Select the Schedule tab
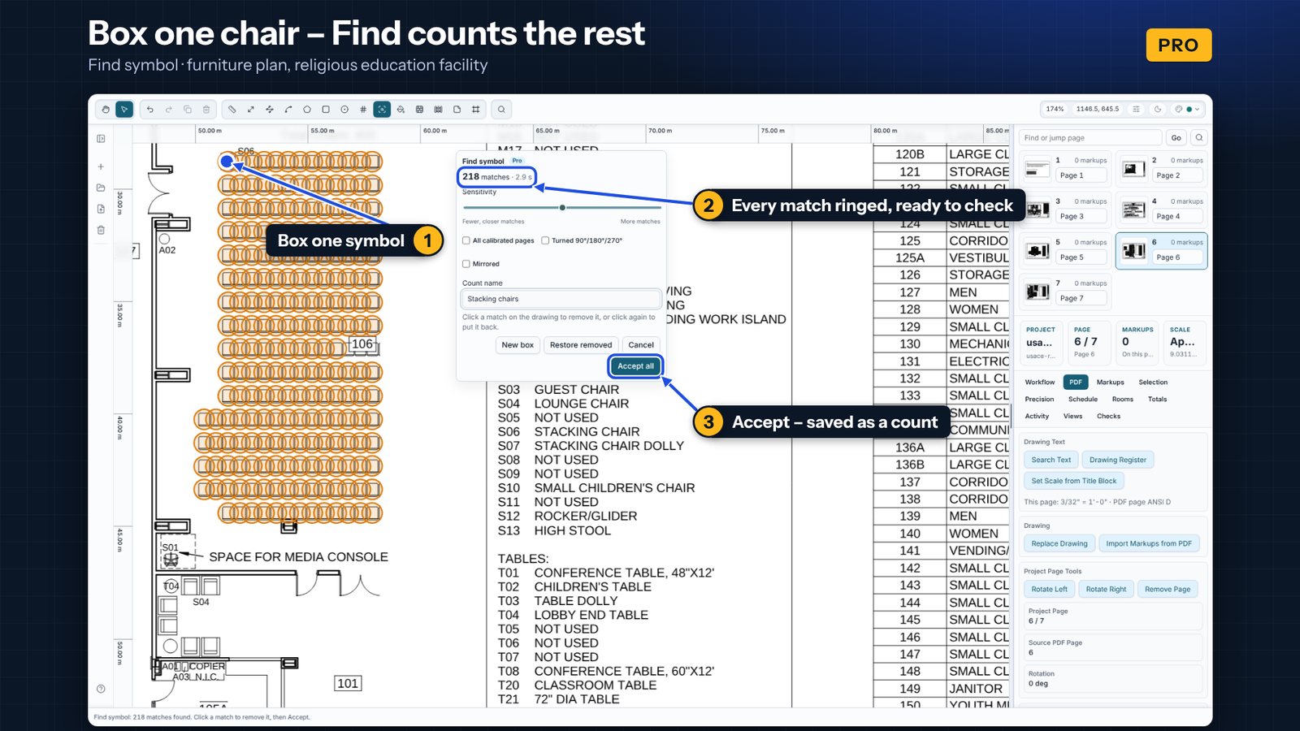This screenshot has height=731, width=1300. pyautogui.click(x=1082, y=399)
